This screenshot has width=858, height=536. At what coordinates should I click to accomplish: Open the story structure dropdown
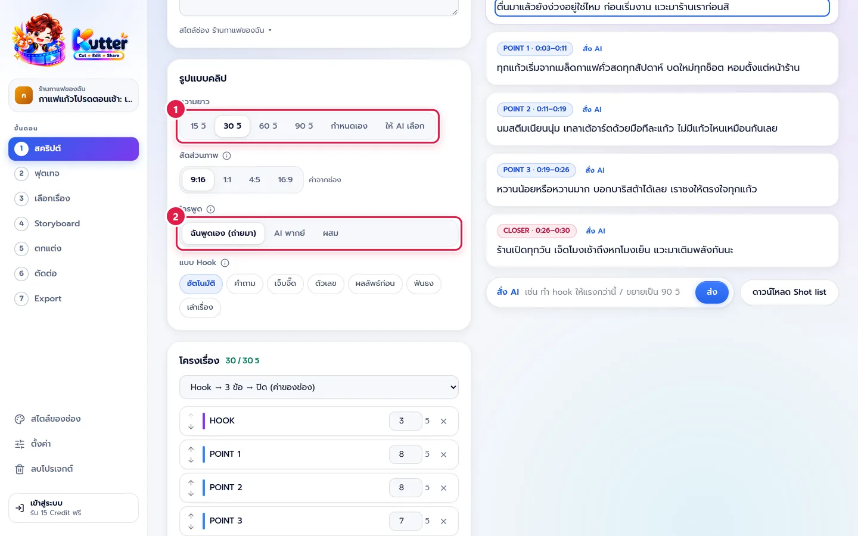319,387
